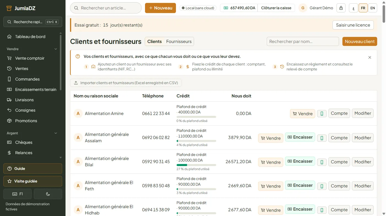Click the lock screen padlock icon
The height and width of the screenshot is (216, 386).
pyautogui.click(x=341, y=8)
